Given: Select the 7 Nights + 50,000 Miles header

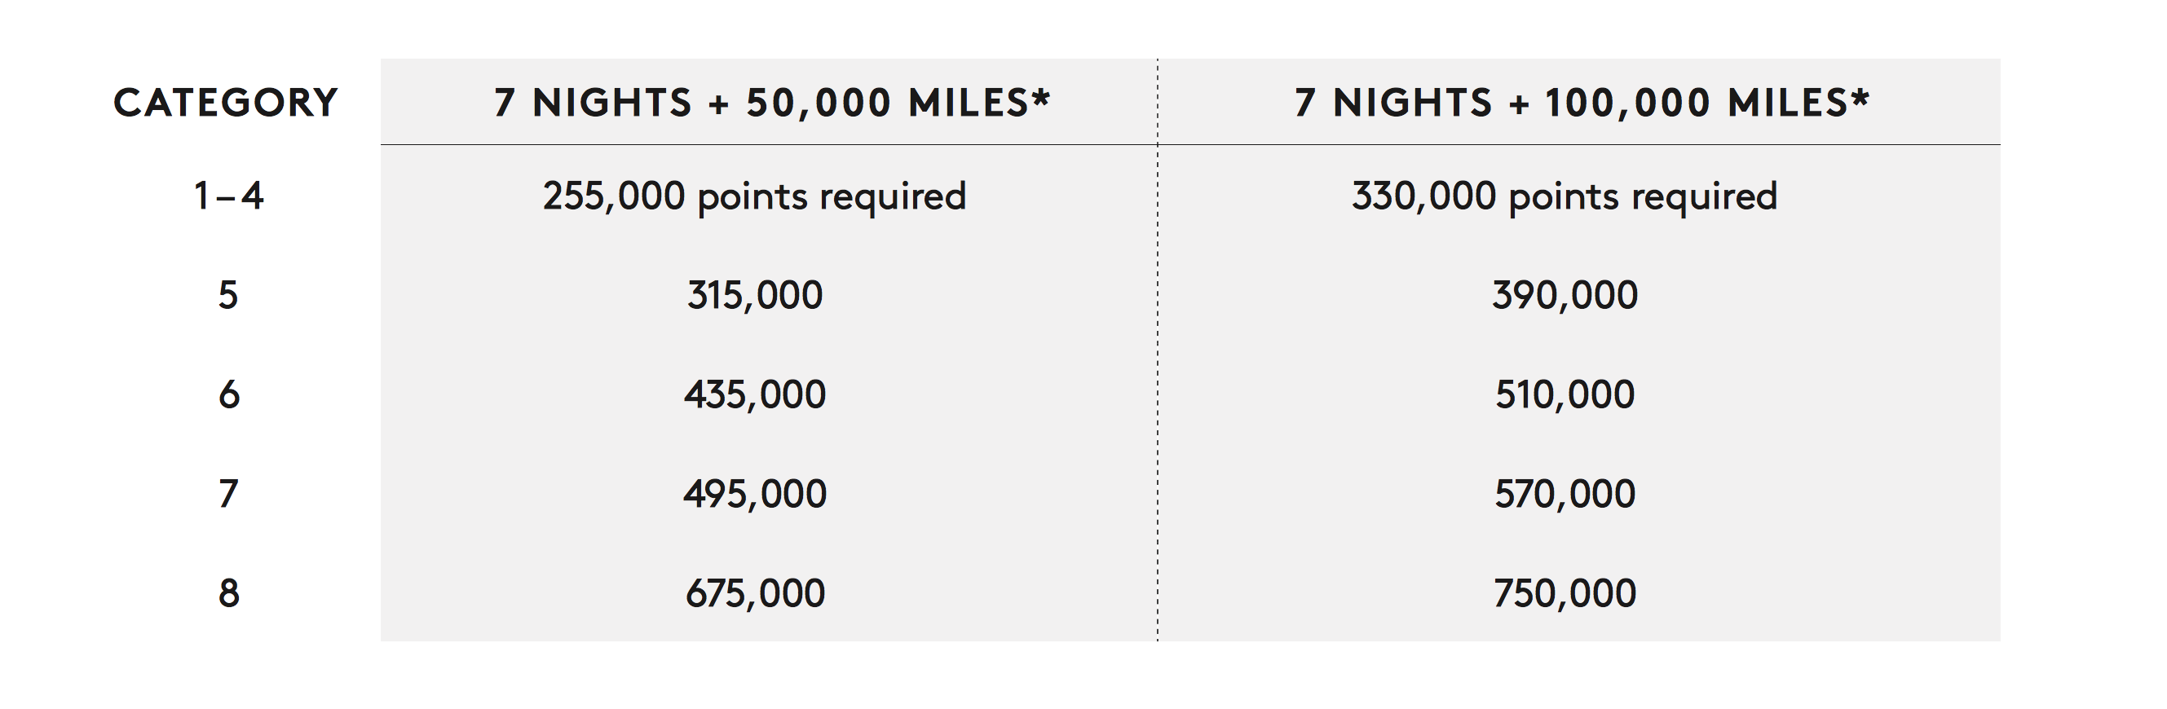Looking at the screenshot, I should tap(772, 103).
